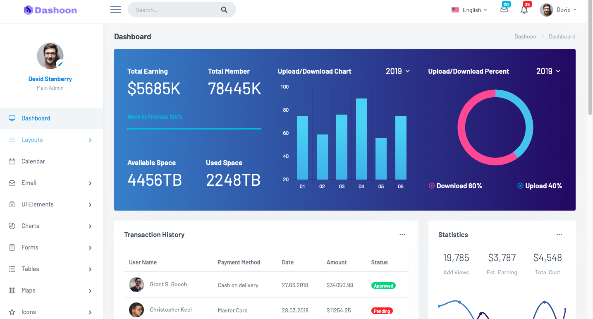Open Transaction History more options

pos(402,235)
